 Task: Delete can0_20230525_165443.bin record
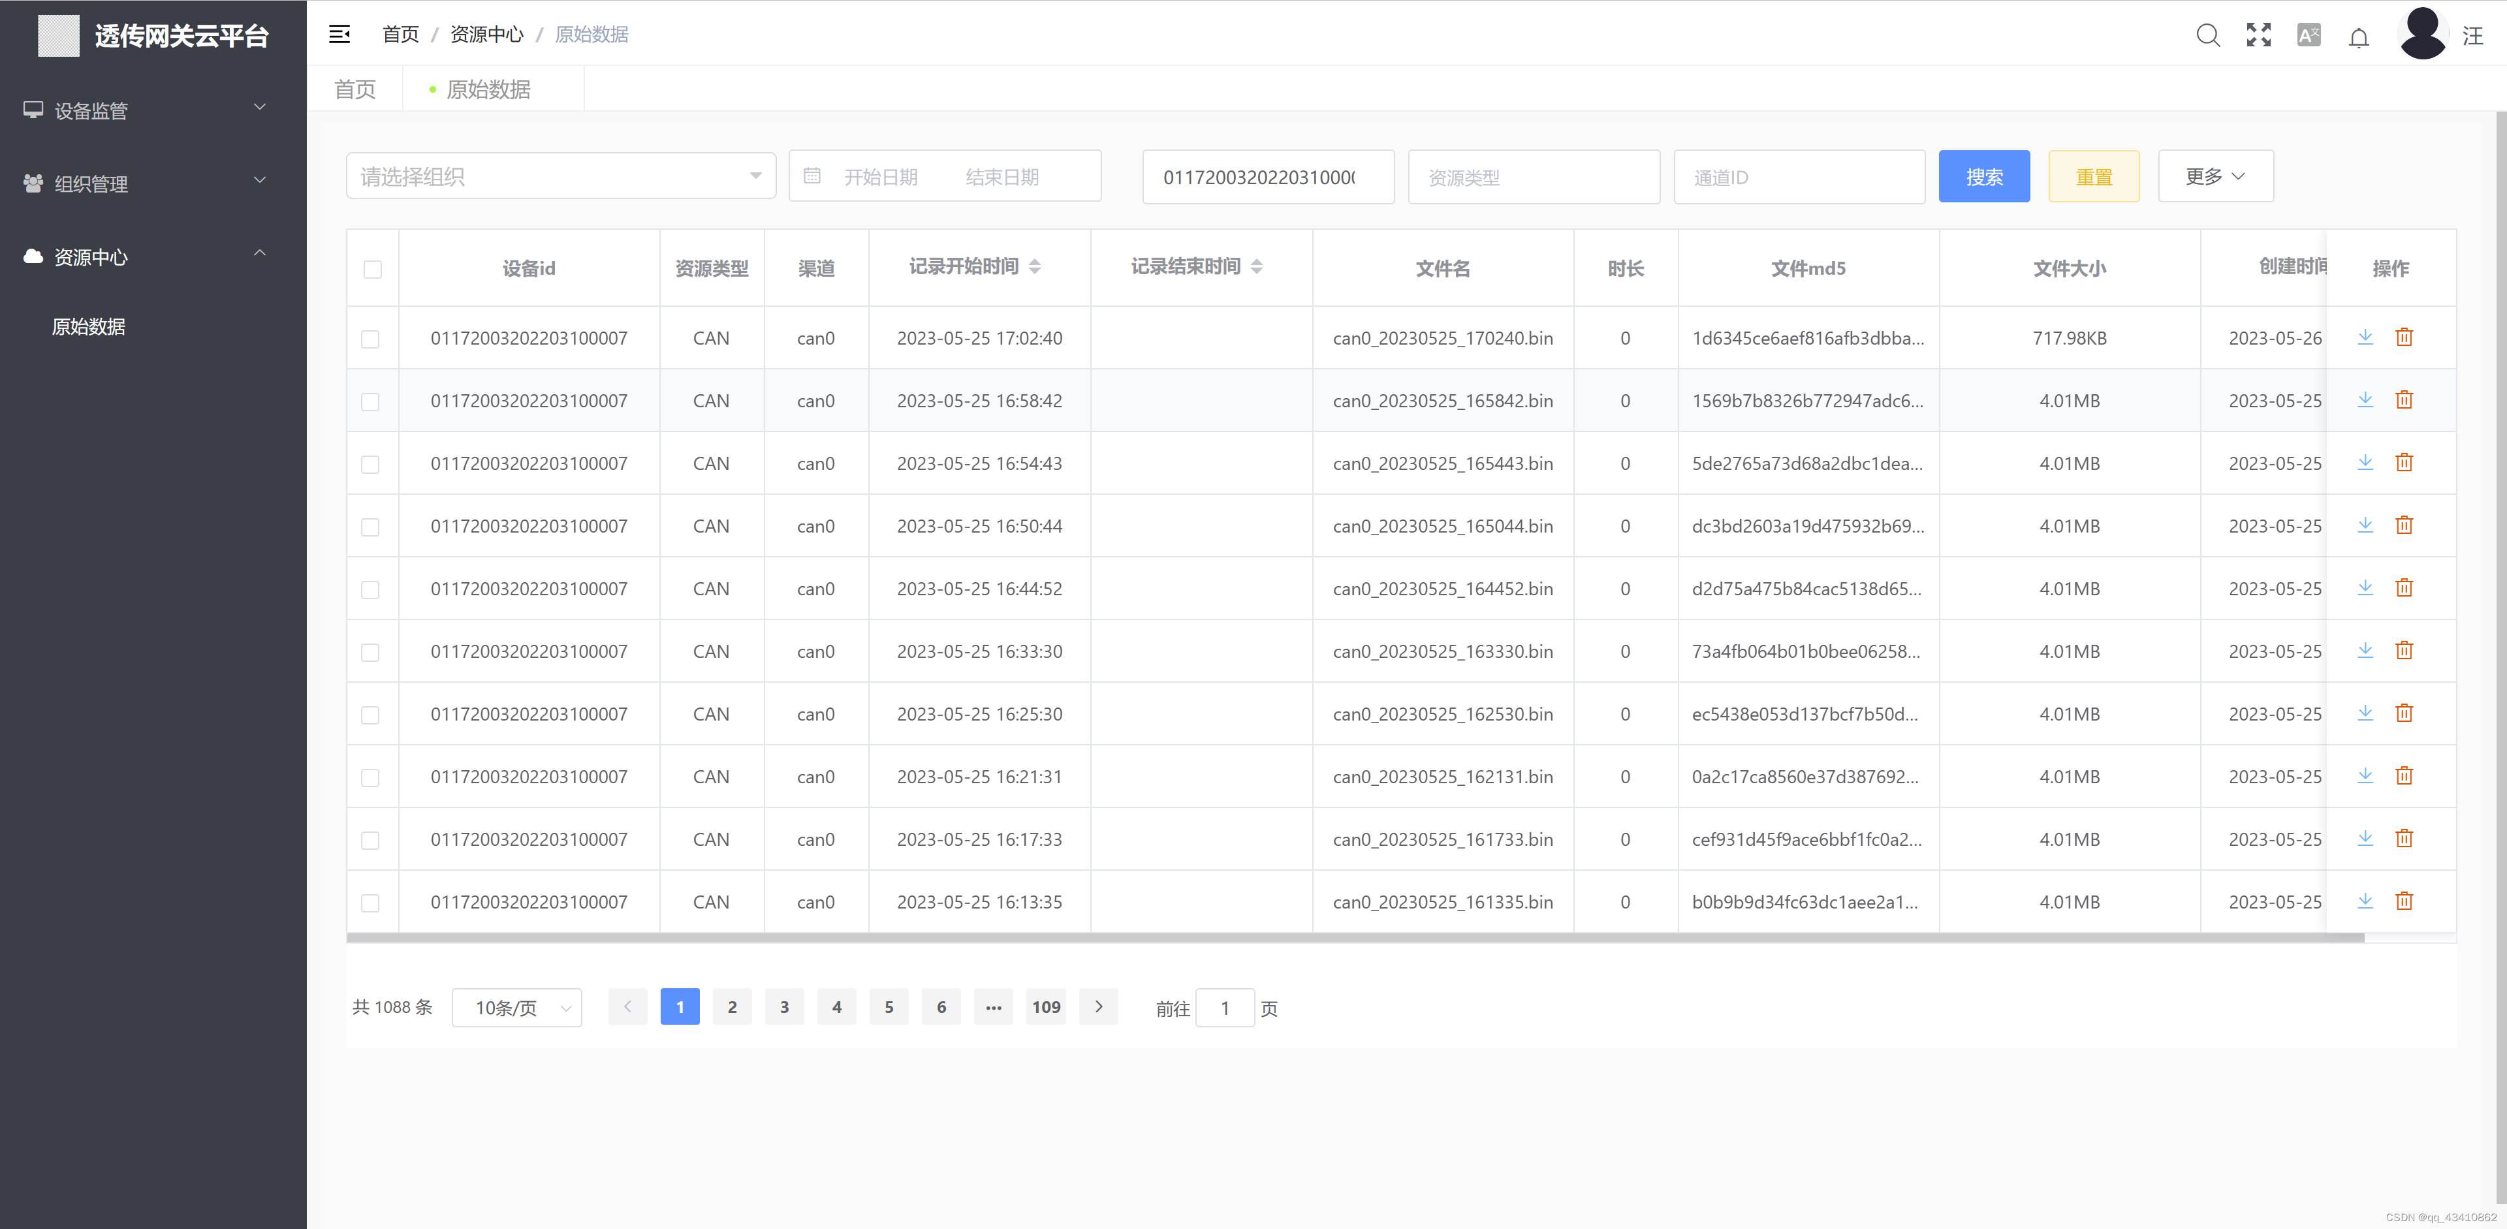(x=2404, y=462)
